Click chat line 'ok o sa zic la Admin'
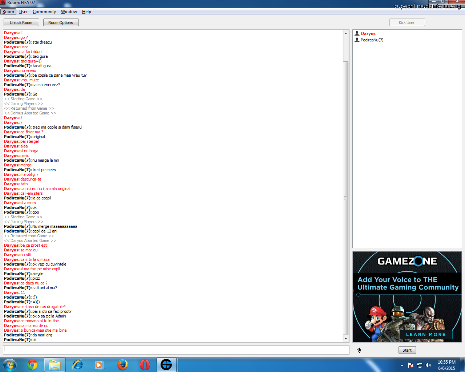This screenshot has height=372, width=465. [49, 316]
